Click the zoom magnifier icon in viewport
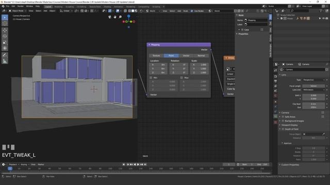The image size is (330, 185). pos(120,17)
